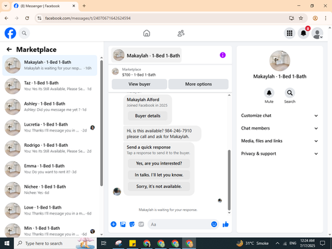This screenshot has width=332, height=249.
Task: Send quick reply 'In talks. I'll let you know.'
Action: [x=159, y=175]
